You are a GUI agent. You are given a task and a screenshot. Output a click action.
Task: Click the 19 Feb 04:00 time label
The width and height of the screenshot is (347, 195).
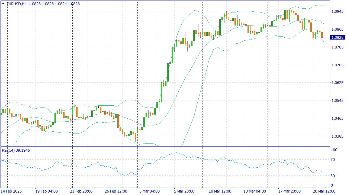[x=46, y=191]
